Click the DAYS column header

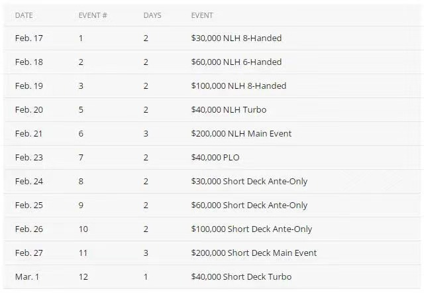(x=152, y=15)
